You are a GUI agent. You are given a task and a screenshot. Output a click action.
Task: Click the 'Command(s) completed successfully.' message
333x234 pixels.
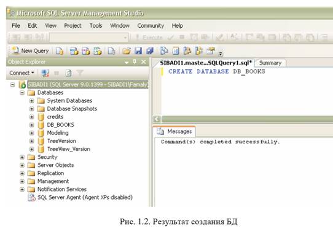coord(221,142)
